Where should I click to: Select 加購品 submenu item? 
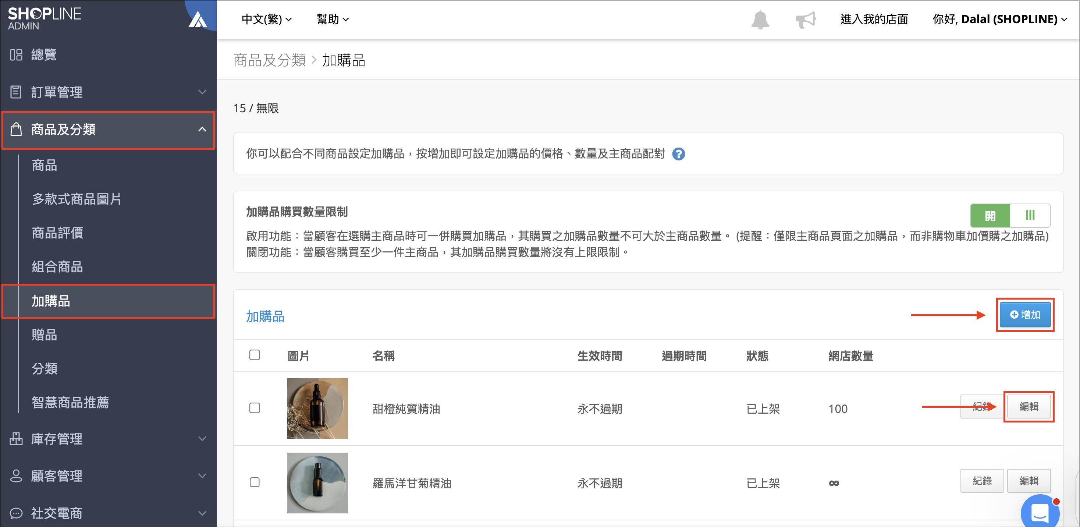click(109, 301)
